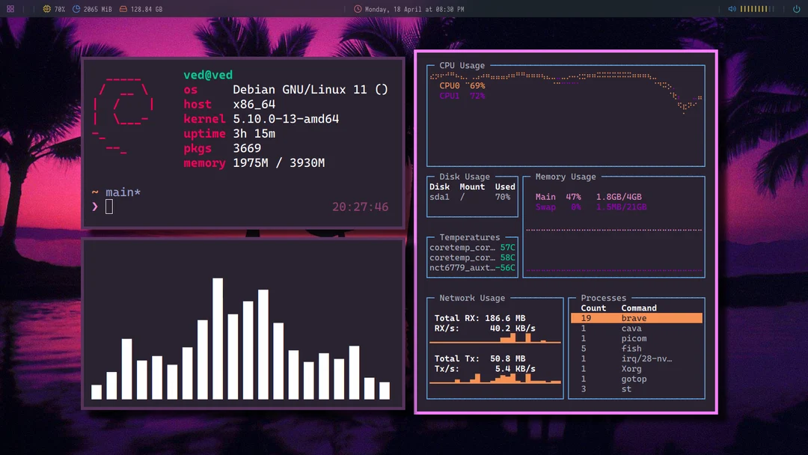The width and height of the screenshot is (808, 455).
Task: Select the highlighted brave process row
Action: pyautogui.click(x=636, y=317)
